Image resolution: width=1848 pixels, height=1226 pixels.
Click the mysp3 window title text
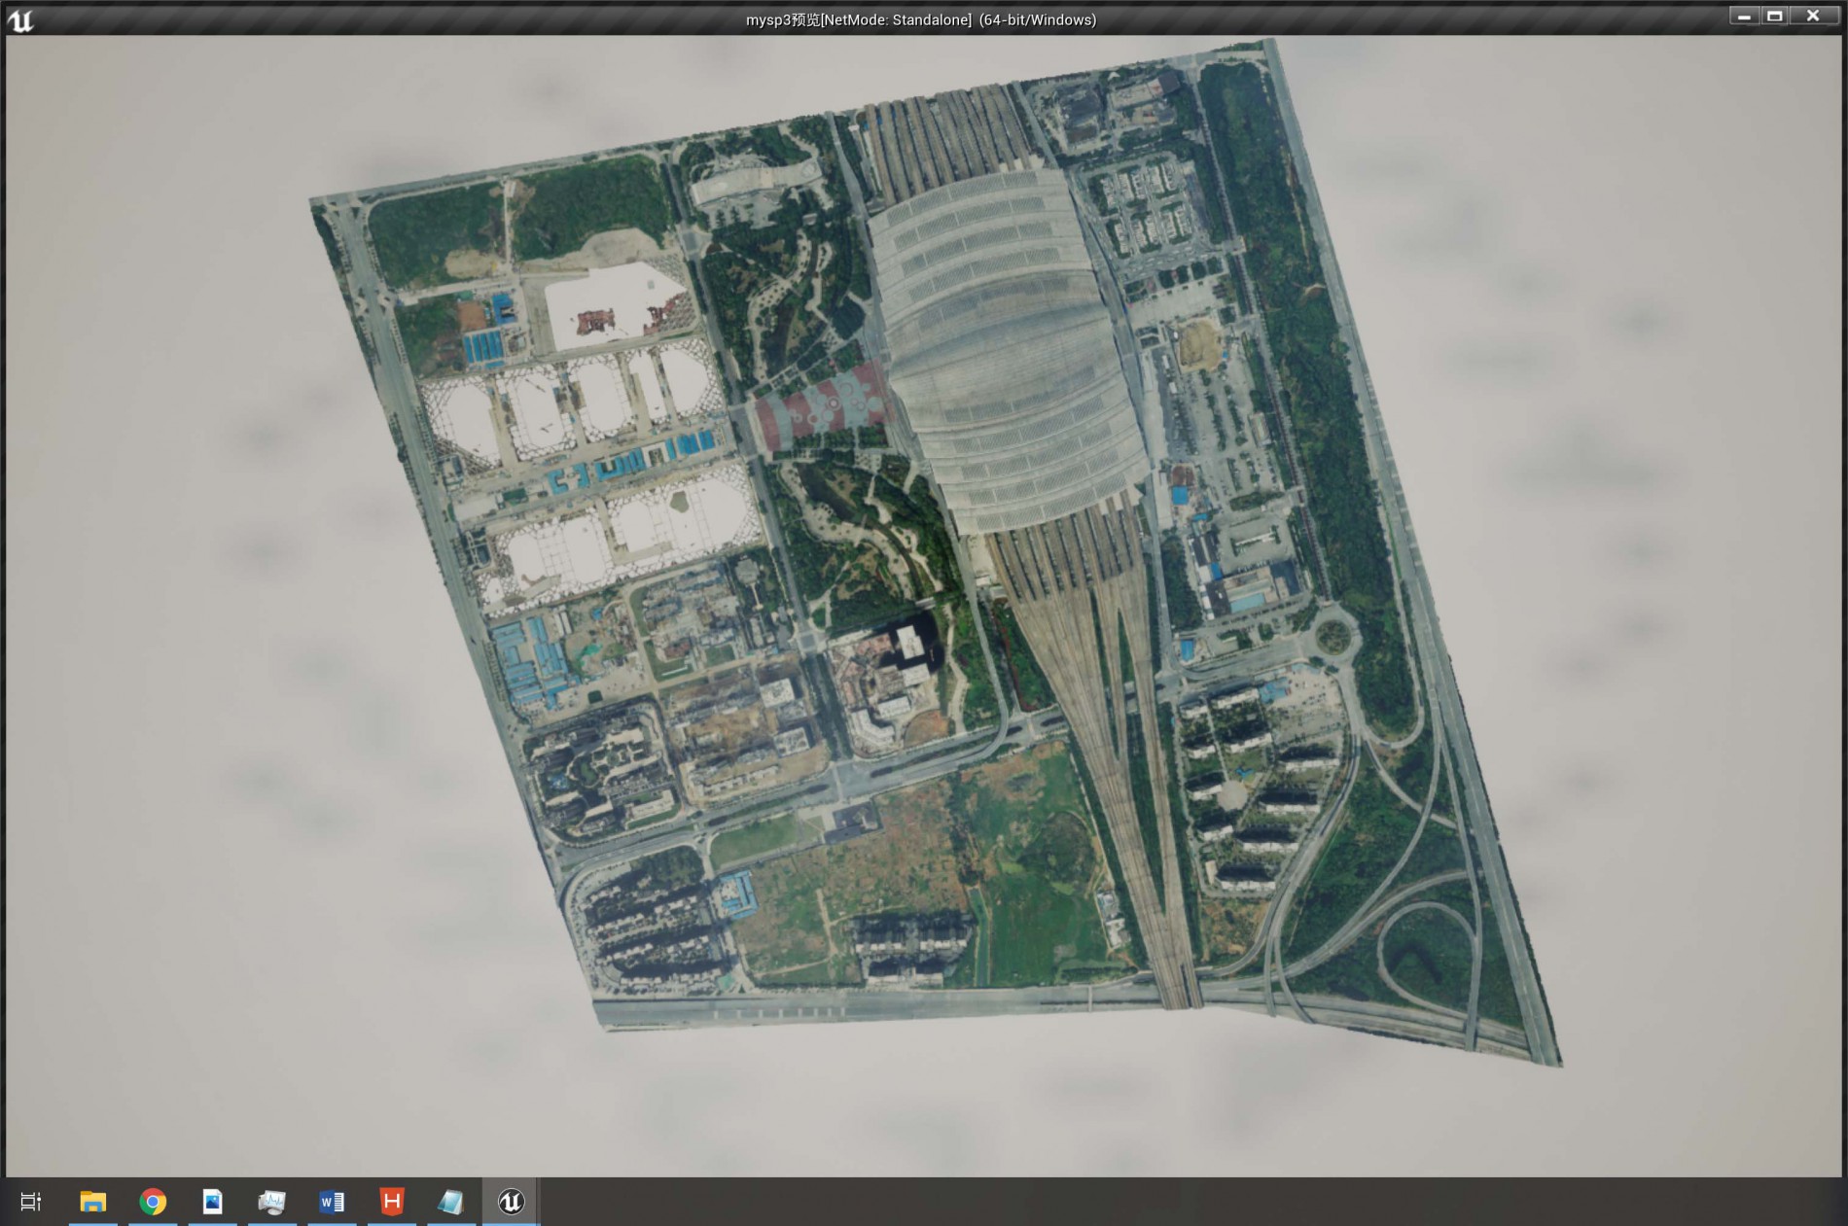921,19
